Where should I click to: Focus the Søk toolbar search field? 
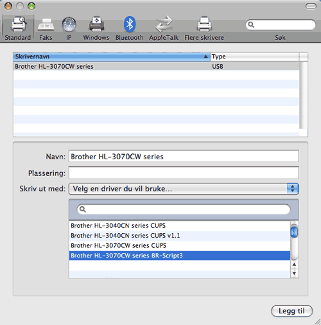pyautogui.click(x=281, y=25)
